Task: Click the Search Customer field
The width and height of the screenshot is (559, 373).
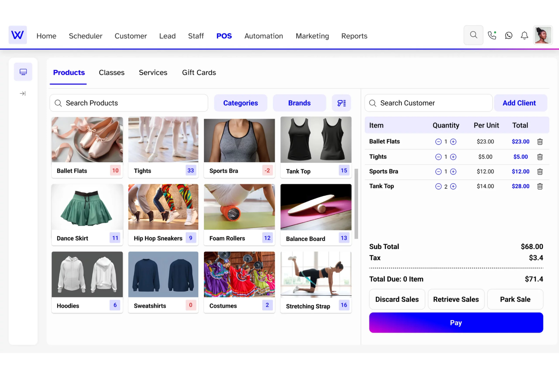Action: 429,103
